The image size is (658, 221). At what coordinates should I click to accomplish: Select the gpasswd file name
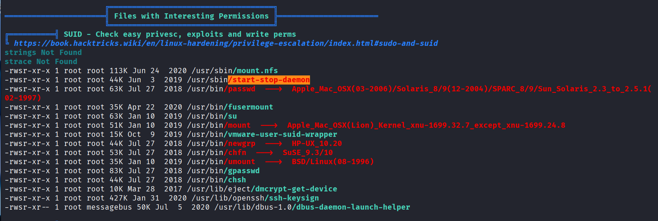click(244, 171)
